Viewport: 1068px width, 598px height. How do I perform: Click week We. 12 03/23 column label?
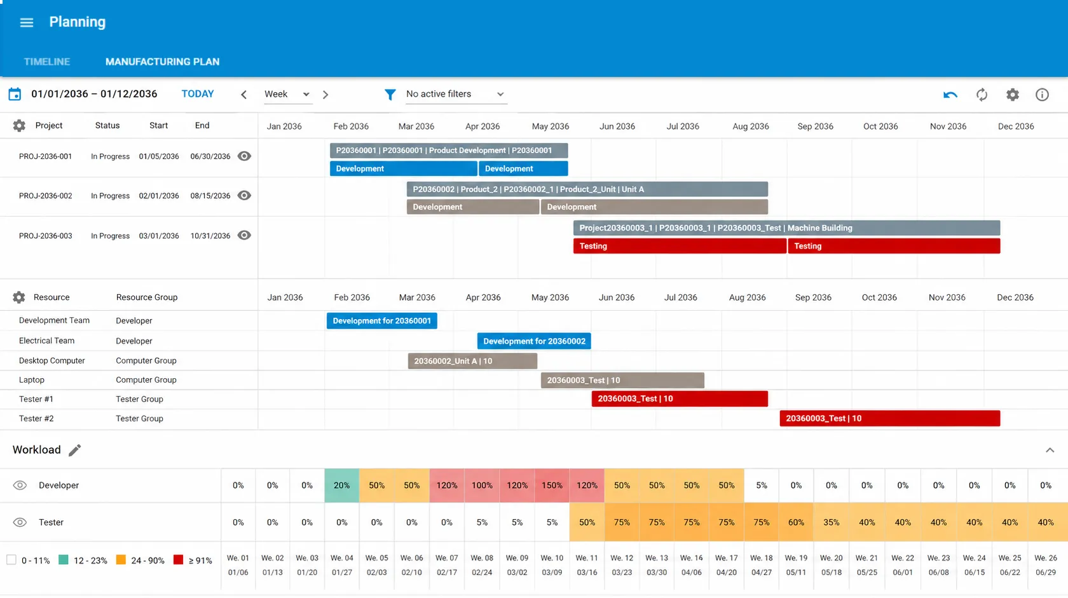tap(622, 565)
